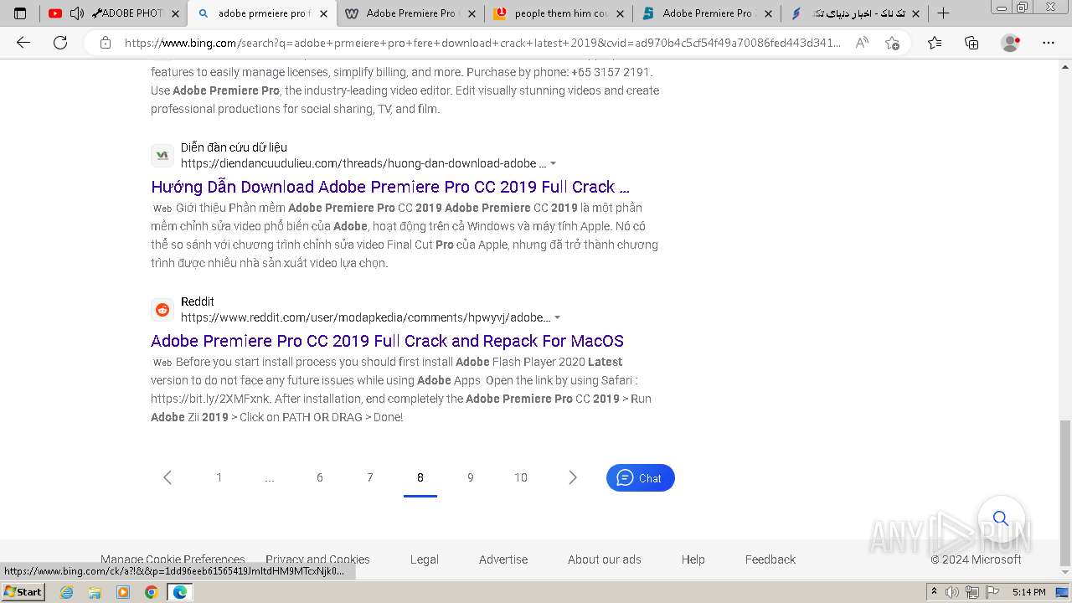
Task: Select current results page 8
Action: pos(420,477)
